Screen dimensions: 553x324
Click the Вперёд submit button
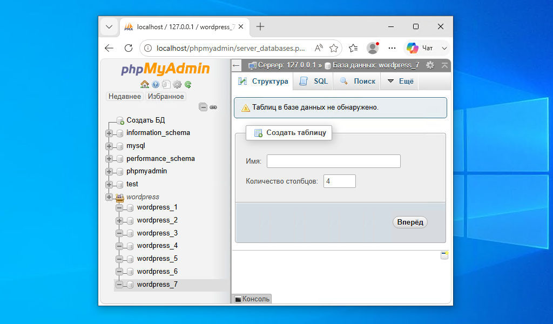pos(410,222)
